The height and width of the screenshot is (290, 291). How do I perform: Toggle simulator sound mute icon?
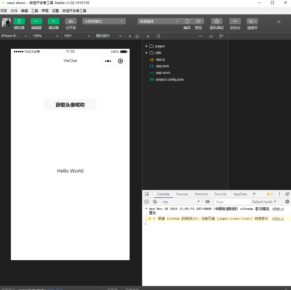click(x=130, y=36)
